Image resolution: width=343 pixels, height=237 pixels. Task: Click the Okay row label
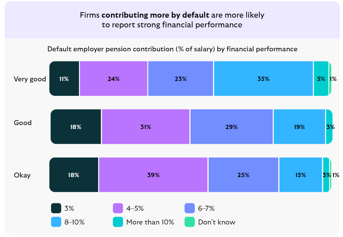[22, 175]
